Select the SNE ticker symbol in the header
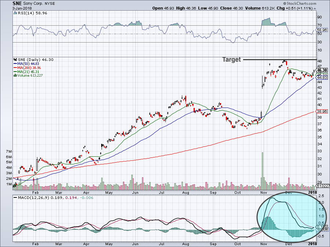 point(17,3)
